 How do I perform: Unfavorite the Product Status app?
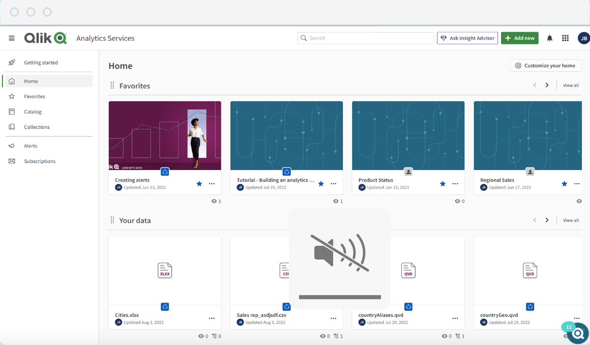click(442, 184)
